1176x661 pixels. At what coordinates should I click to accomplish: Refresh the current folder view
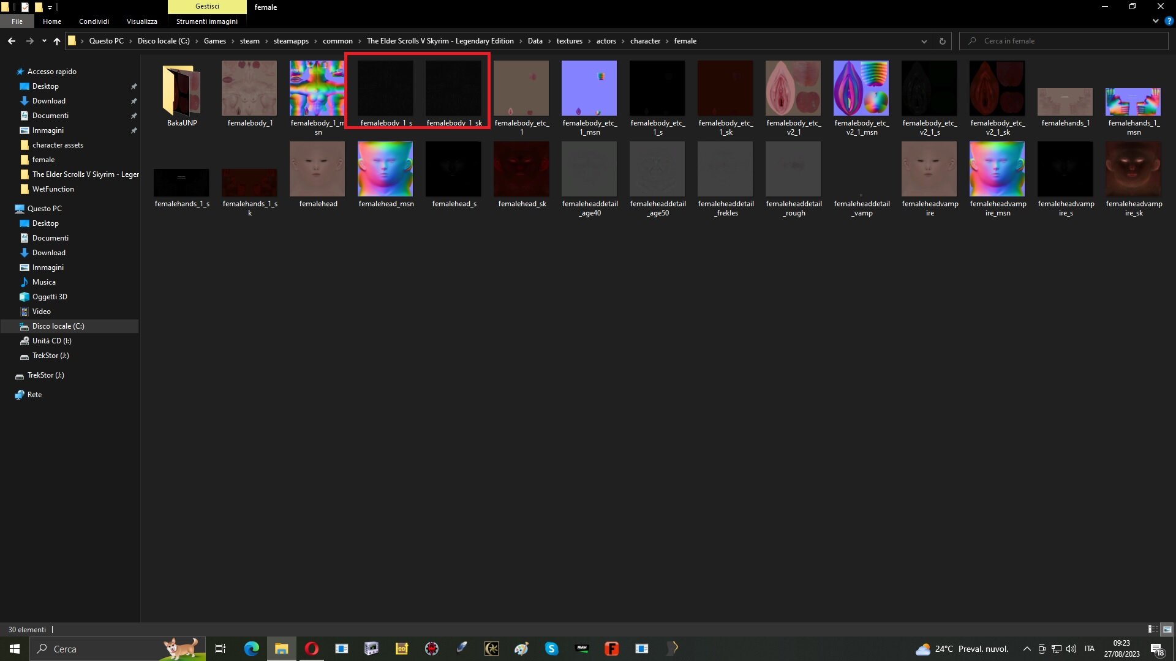coord(942,41)
